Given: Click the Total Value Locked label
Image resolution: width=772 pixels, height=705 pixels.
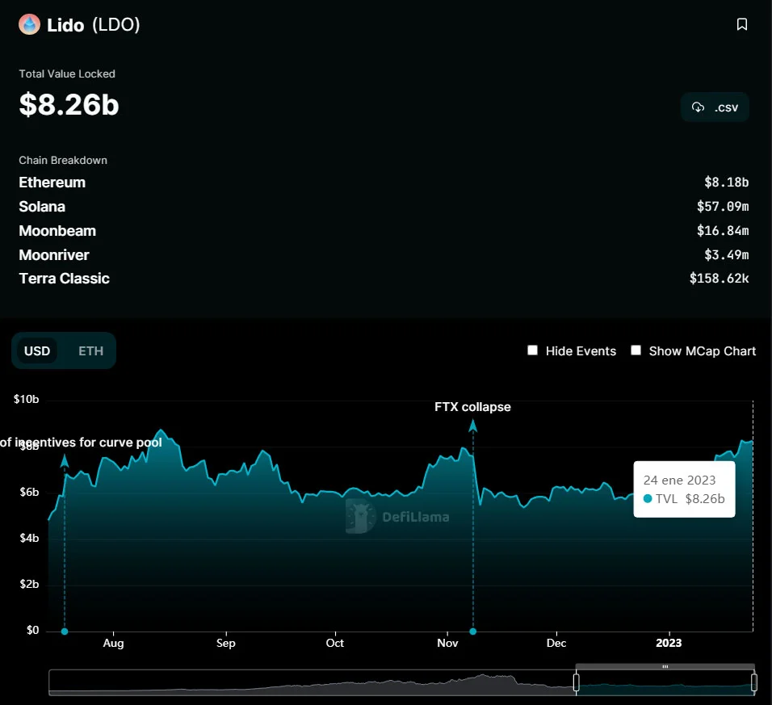Looking at the screenshot, I should point(67,73).
